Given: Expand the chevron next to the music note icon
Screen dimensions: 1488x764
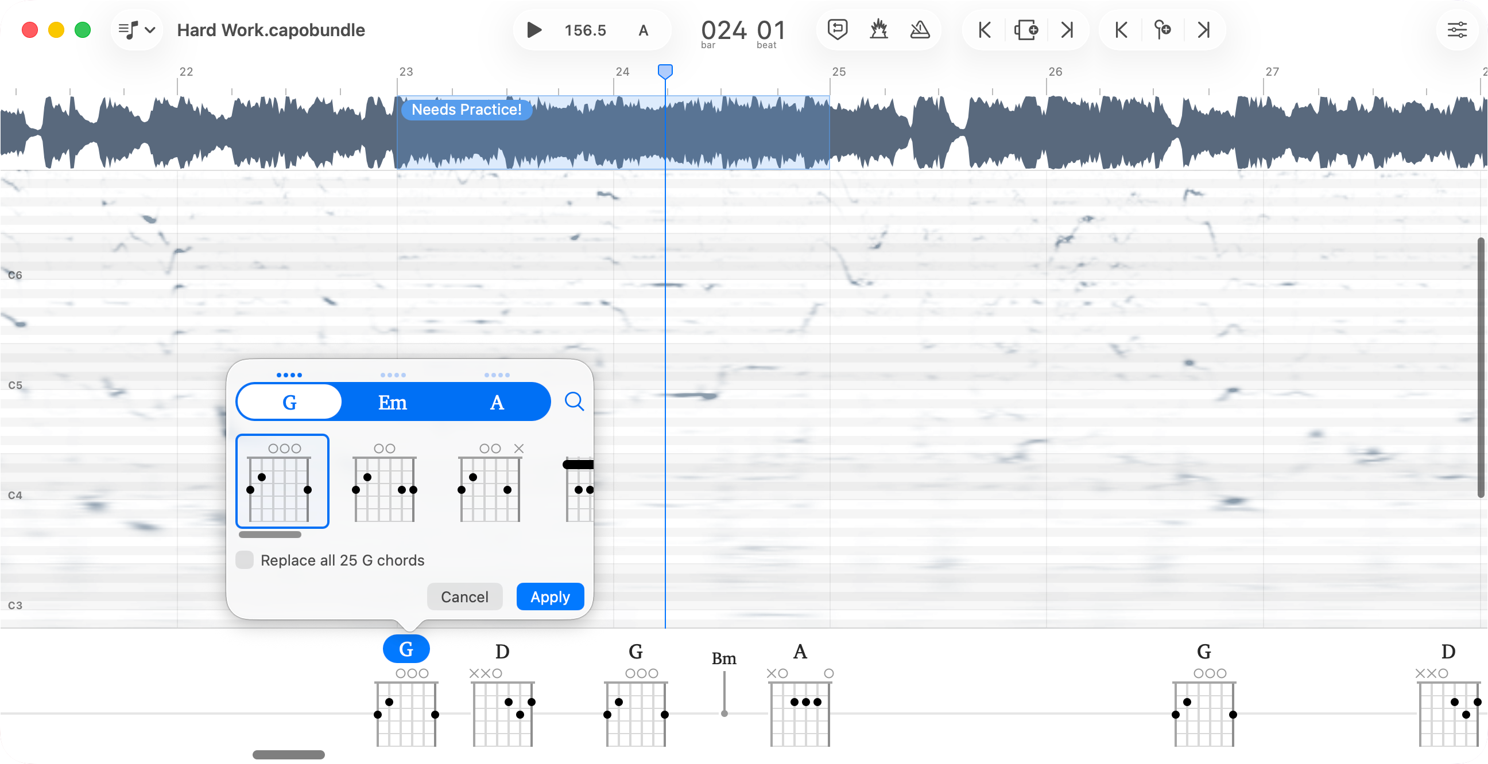Looking at the screenshot, I should point(150,29).
